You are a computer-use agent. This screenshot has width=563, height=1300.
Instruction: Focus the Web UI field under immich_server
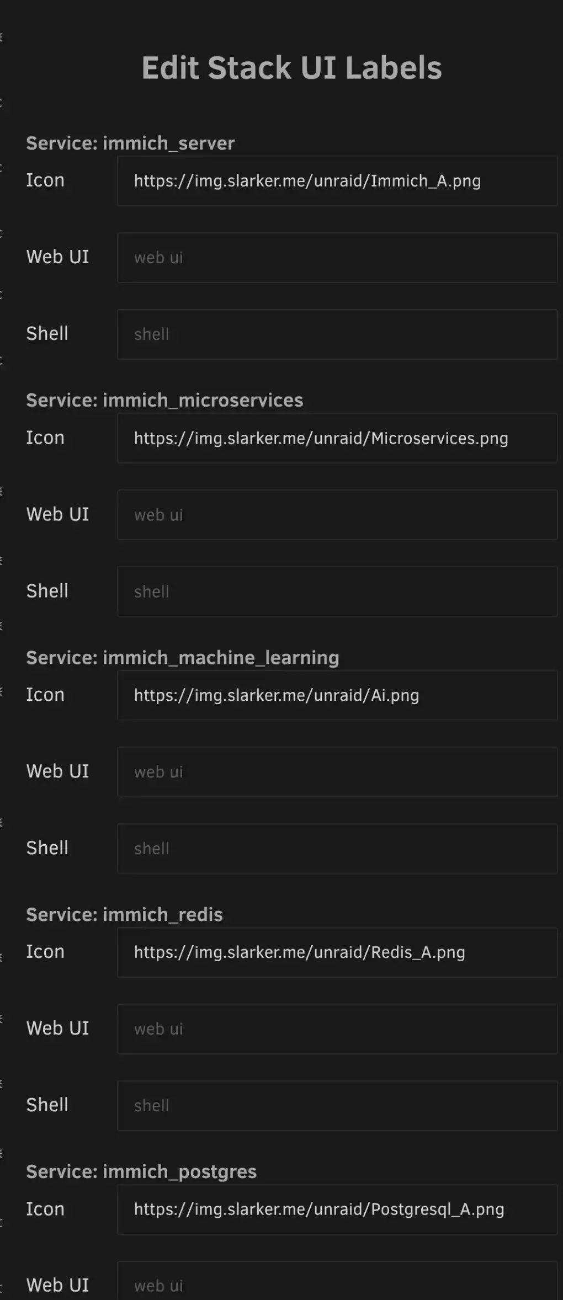tap(337, 258)
